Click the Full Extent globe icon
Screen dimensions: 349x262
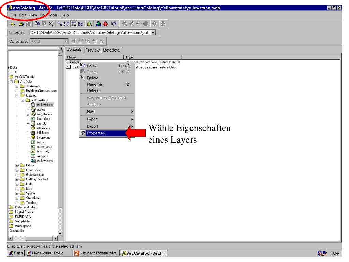pos(146,24)
